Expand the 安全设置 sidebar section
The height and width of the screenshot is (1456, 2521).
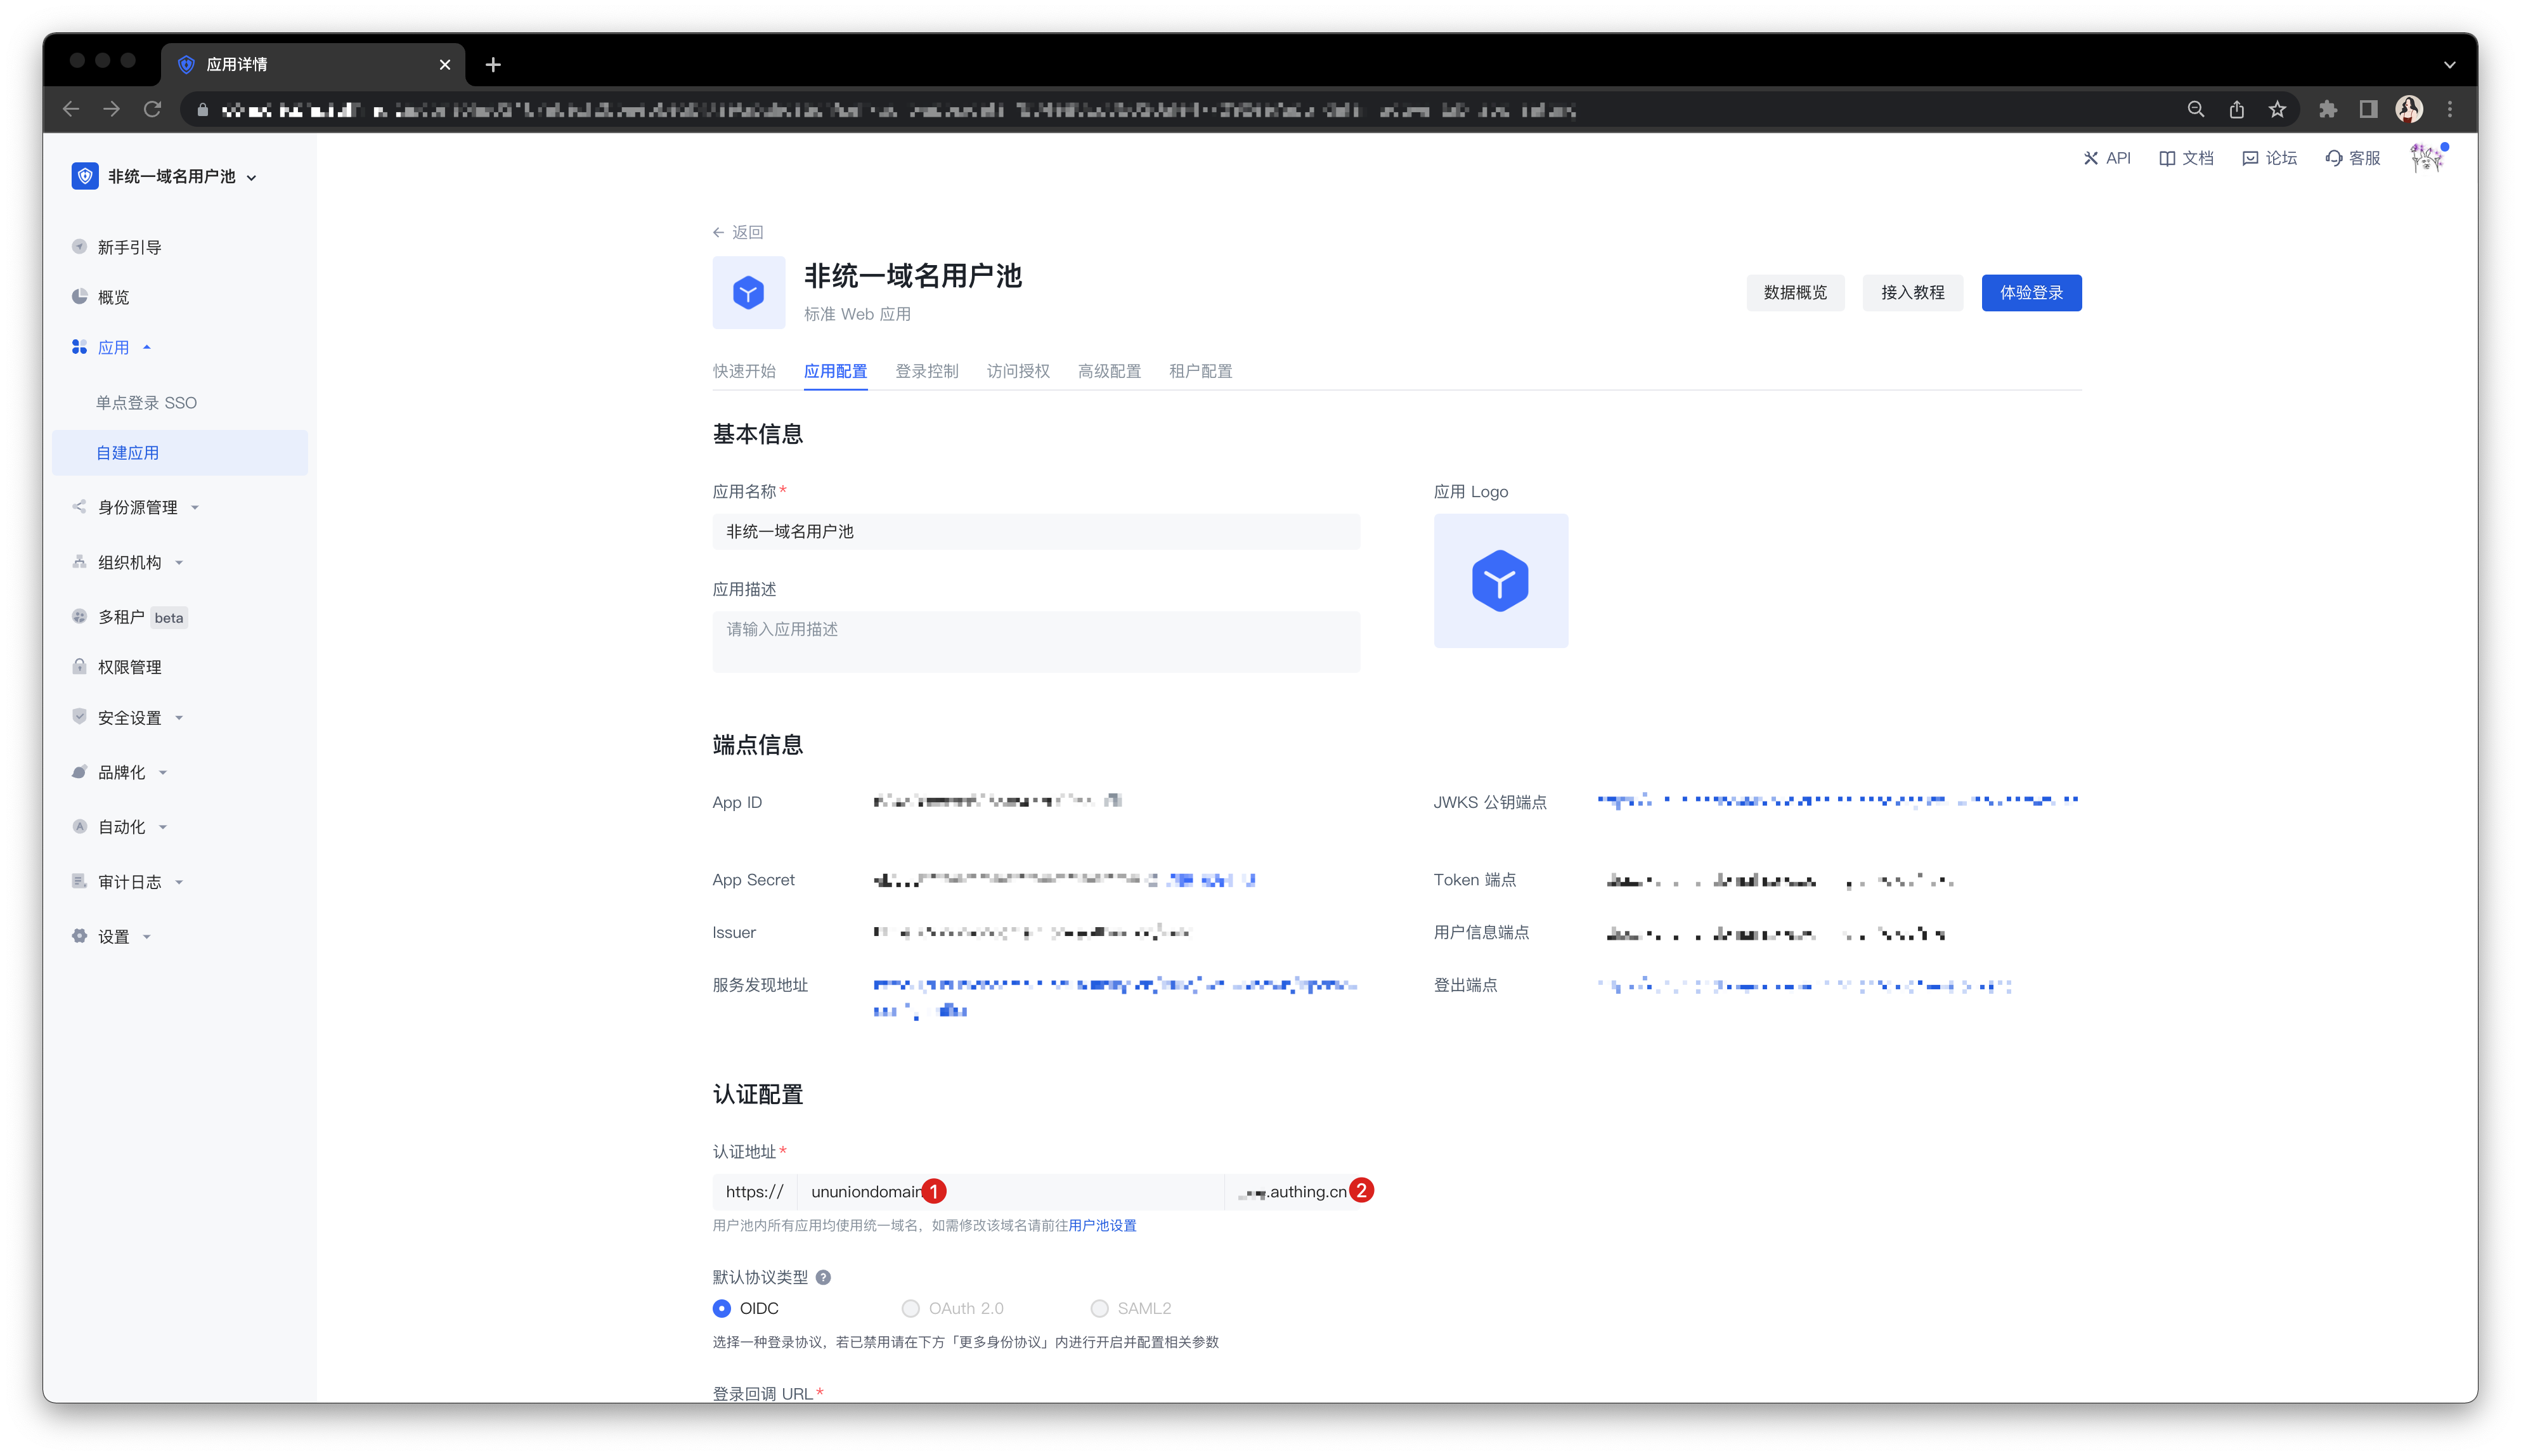point(130,718)
